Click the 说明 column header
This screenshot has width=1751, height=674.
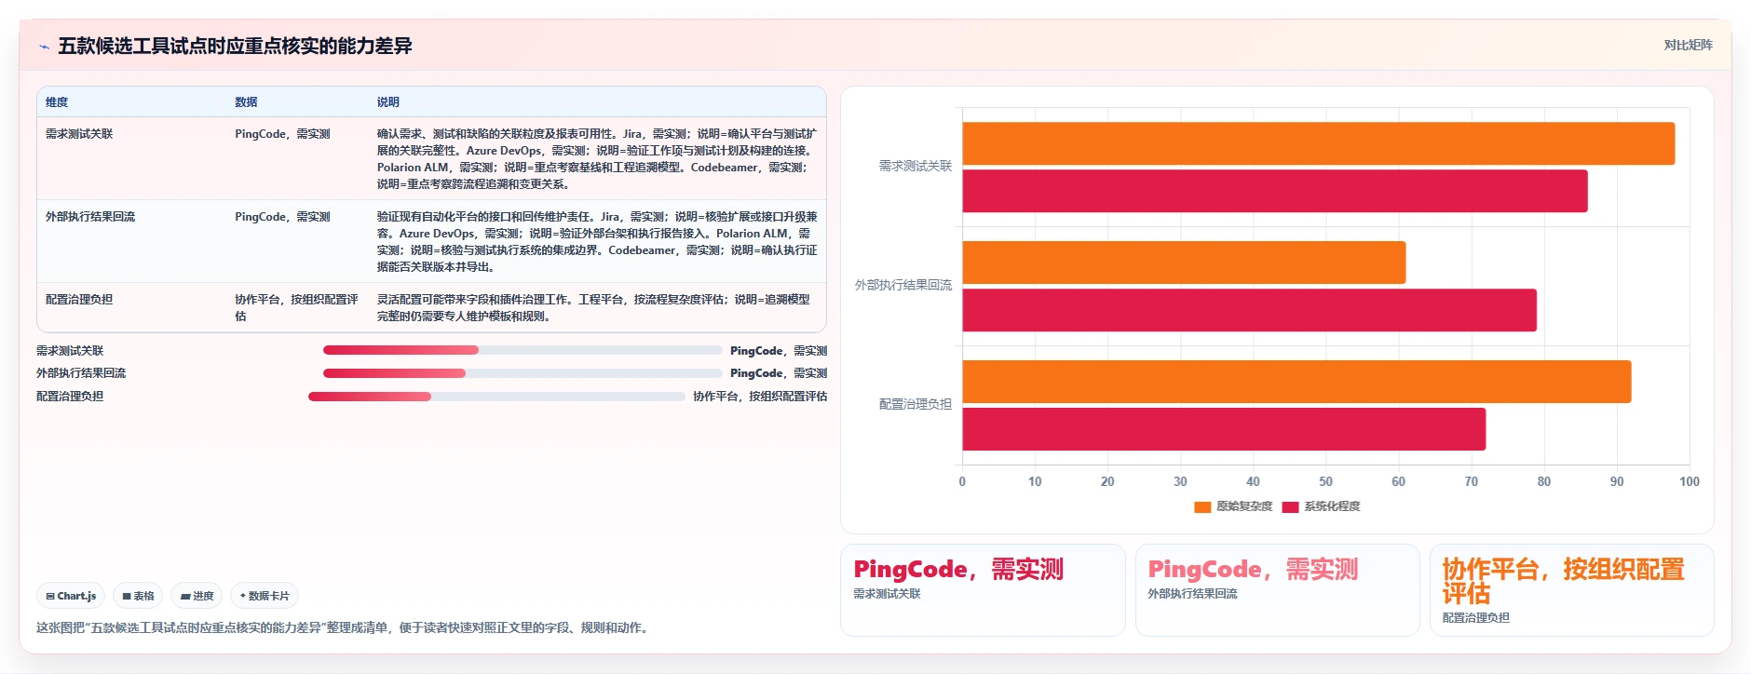pyautogui.click(x=387, y=102)
